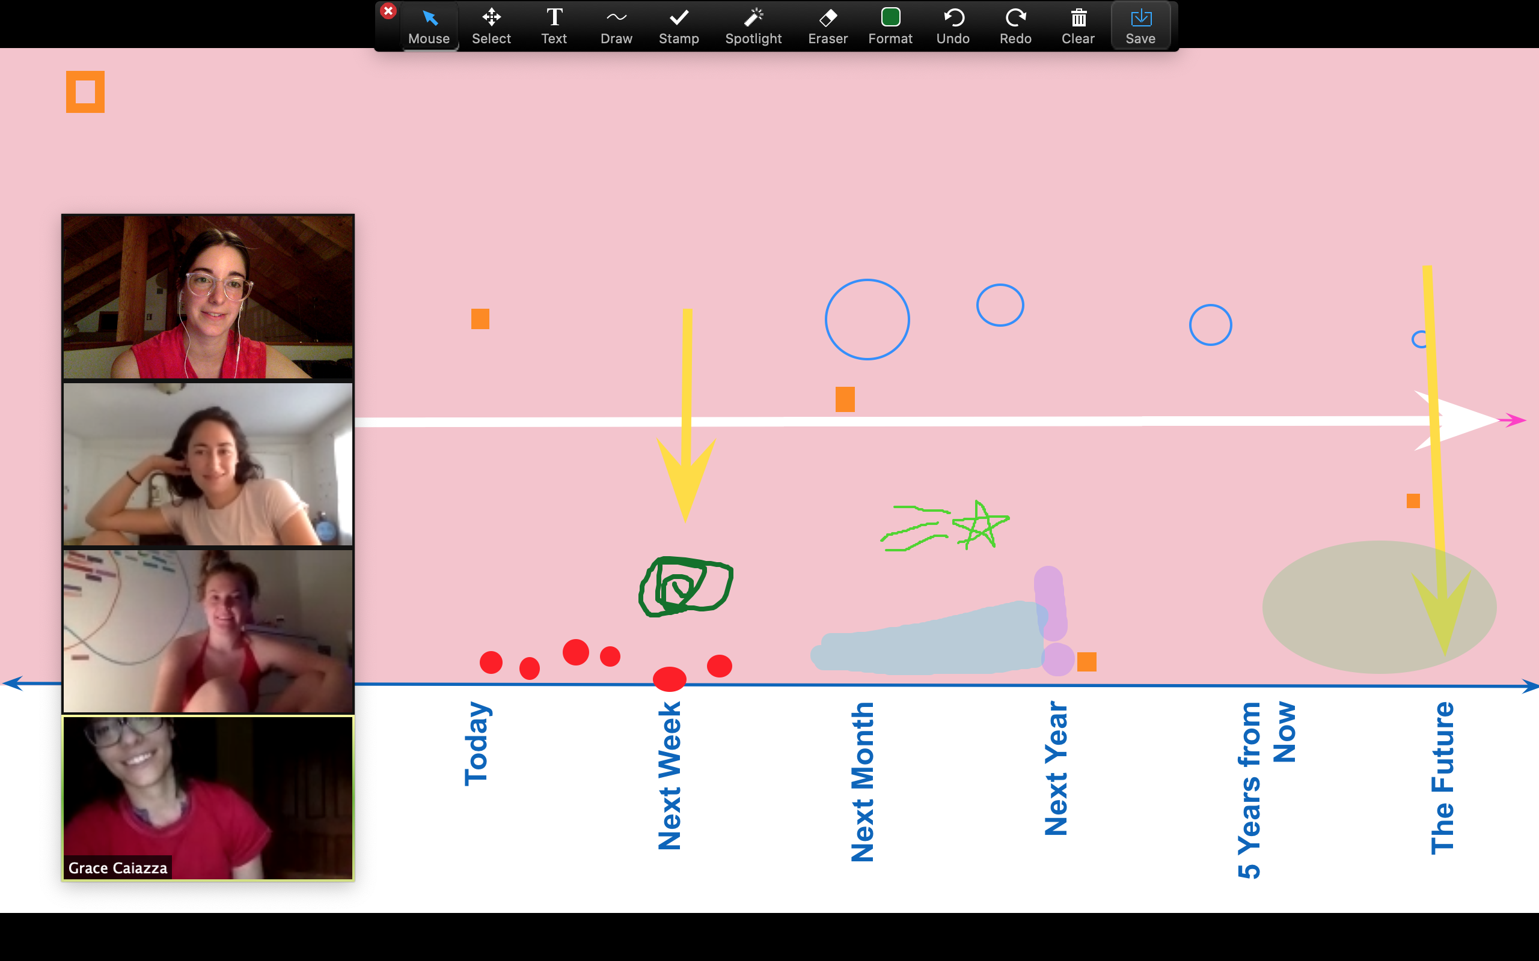1539x961 pixels.
Task: Click the top participant video tile
Action: [x=208, y=297]
